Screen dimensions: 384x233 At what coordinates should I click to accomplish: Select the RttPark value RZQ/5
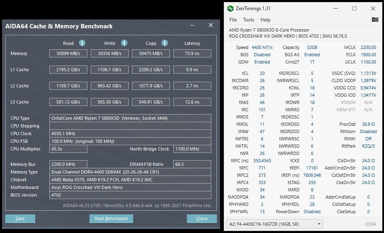[x=368, y=146]
